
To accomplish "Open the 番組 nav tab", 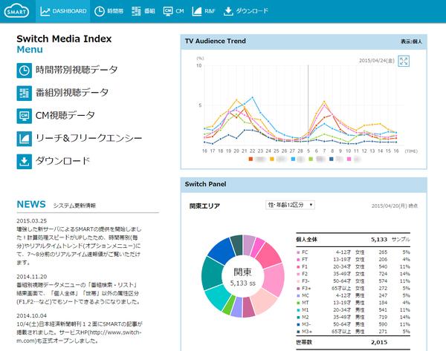I will tap(143, 11).
